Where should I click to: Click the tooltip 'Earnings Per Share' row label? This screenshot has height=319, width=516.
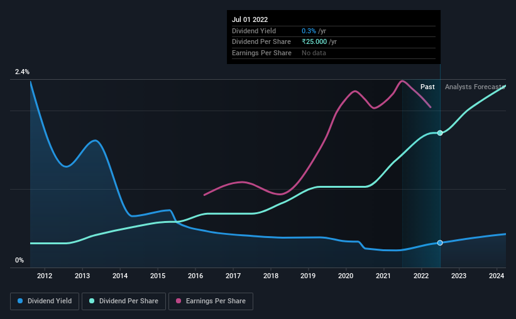pyautogui.click(x=261, y=53)
